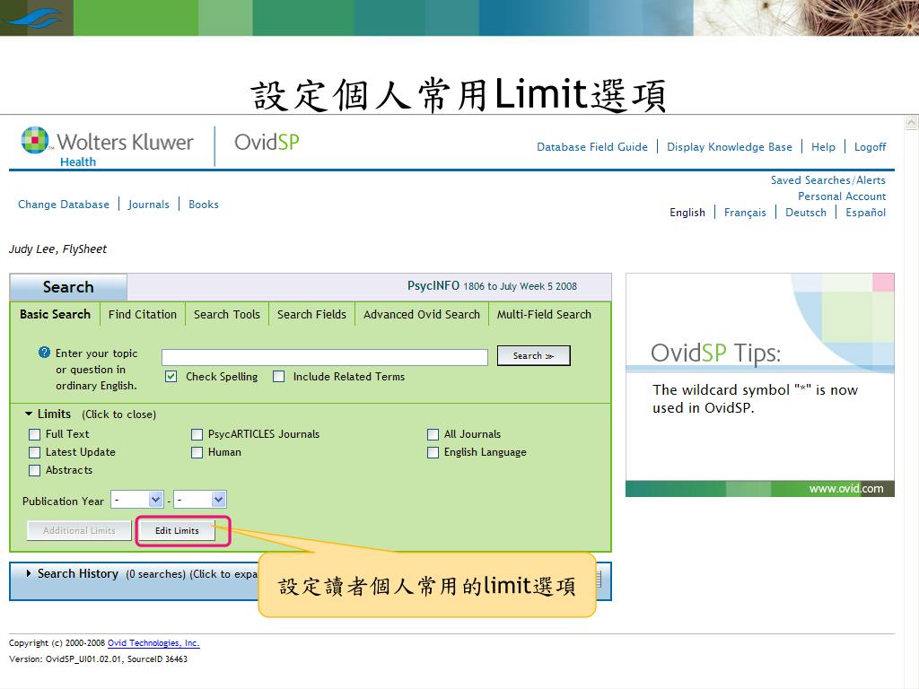Image resolution: width=919 pixels, height=689 pixels.
Task: Click the Wolters Kluwer Health logo
Action: coord(108,147)
